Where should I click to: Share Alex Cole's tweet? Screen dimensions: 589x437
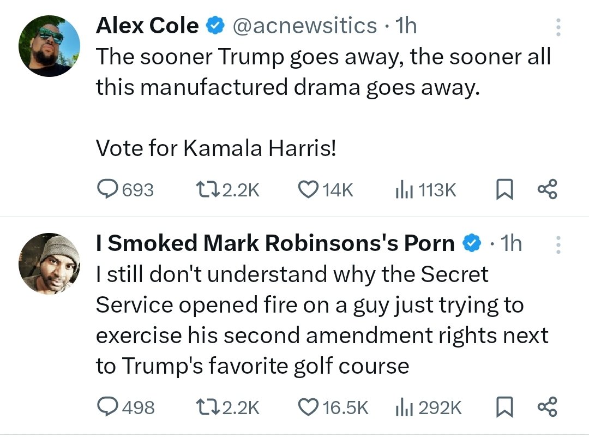tap(547, 189)
